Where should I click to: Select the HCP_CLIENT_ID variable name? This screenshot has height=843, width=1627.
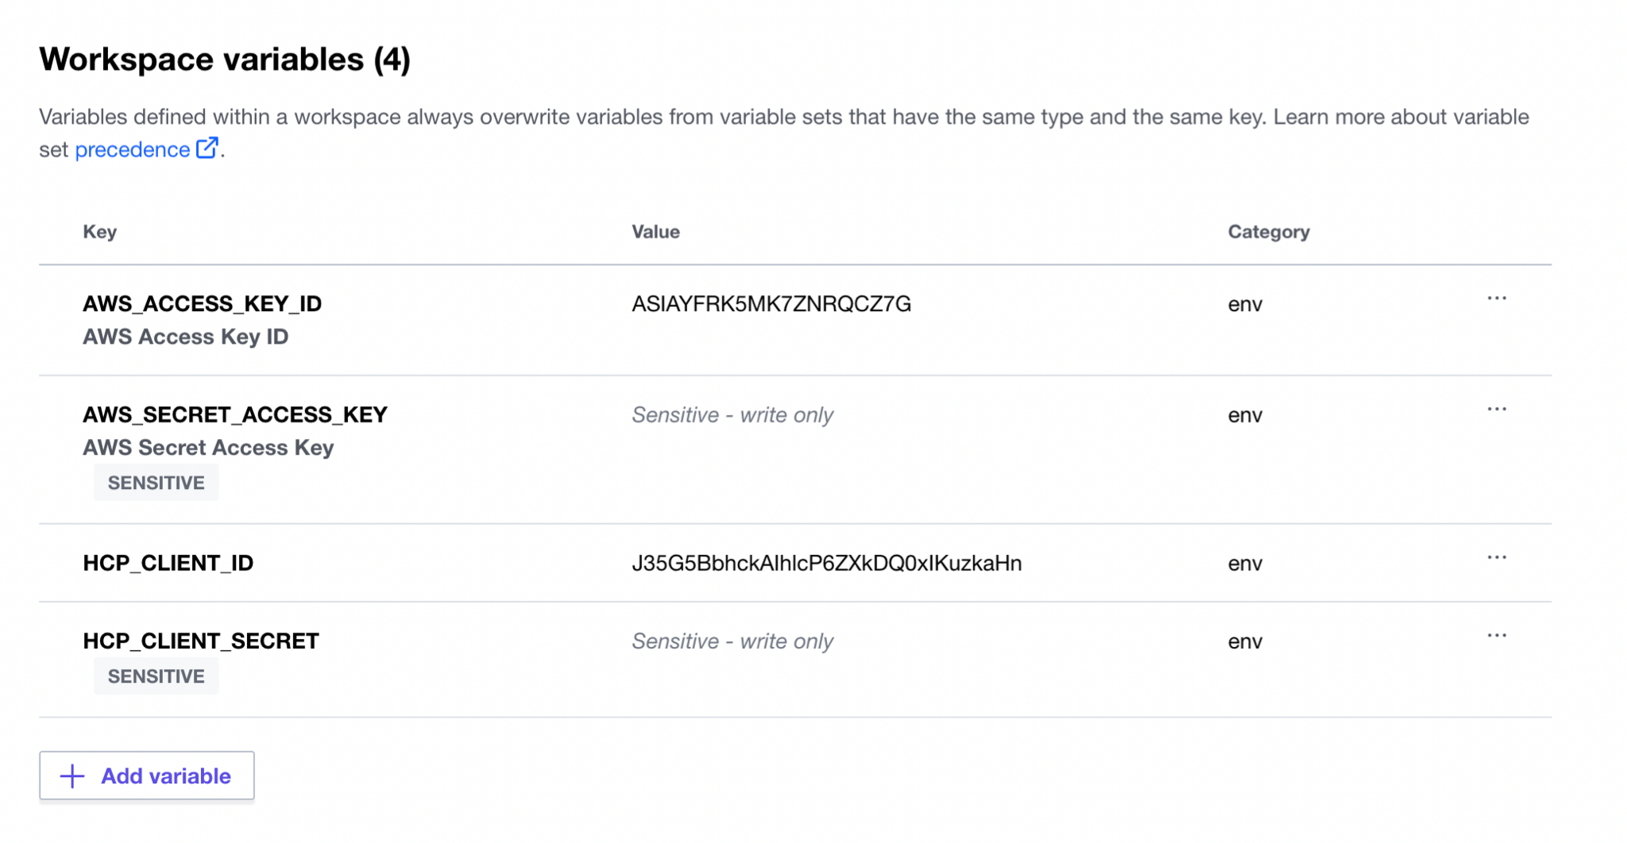[168, 564]
